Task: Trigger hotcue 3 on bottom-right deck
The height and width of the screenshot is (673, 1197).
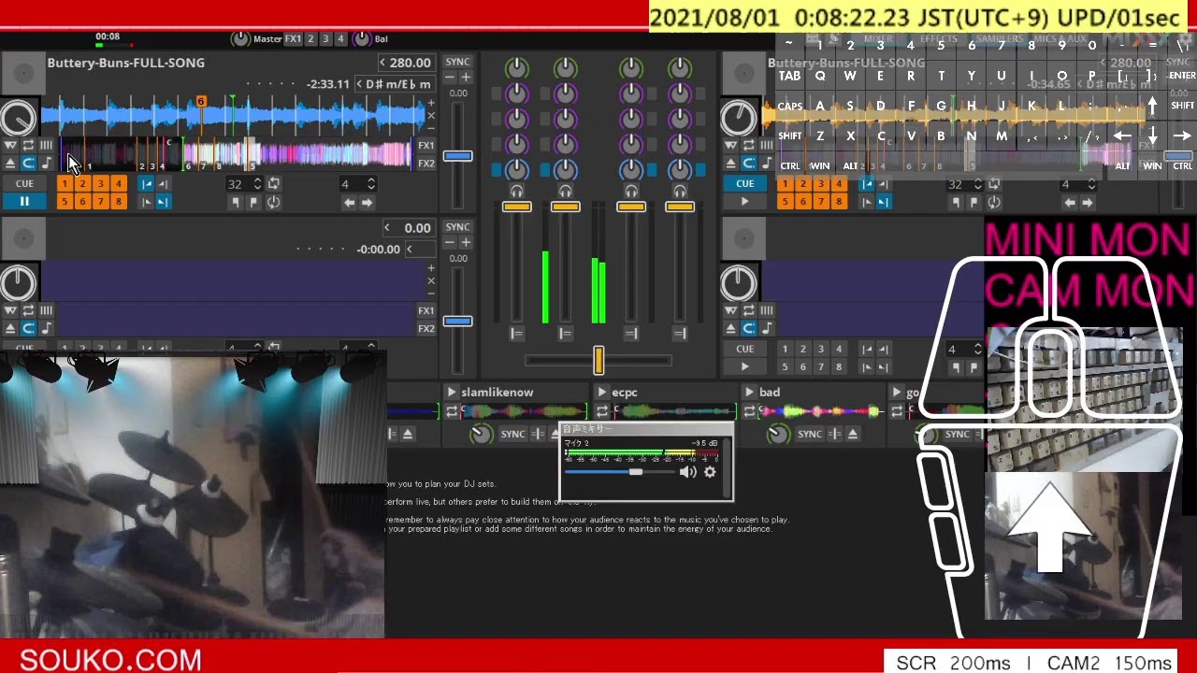Action: [x=820, y=350]
